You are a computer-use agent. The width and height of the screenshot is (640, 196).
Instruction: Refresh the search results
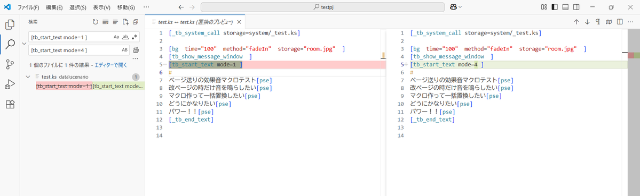(96, 22)
